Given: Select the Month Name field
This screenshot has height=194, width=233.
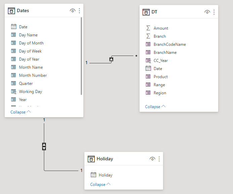Looking at the screenshot, I should click(x=31, y=67).
